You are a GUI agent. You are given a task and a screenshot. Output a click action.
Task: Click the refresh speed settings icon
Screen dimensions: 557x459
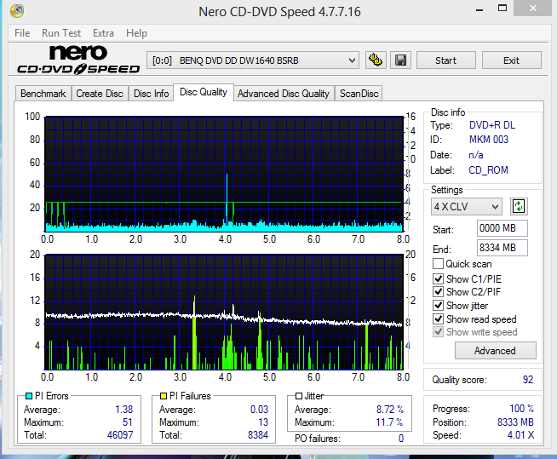click(x=519, y=206)
